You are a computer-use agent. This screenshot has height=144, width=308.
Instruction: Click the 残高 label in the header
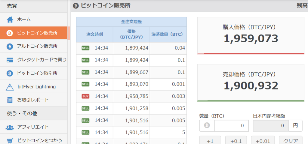302,6
